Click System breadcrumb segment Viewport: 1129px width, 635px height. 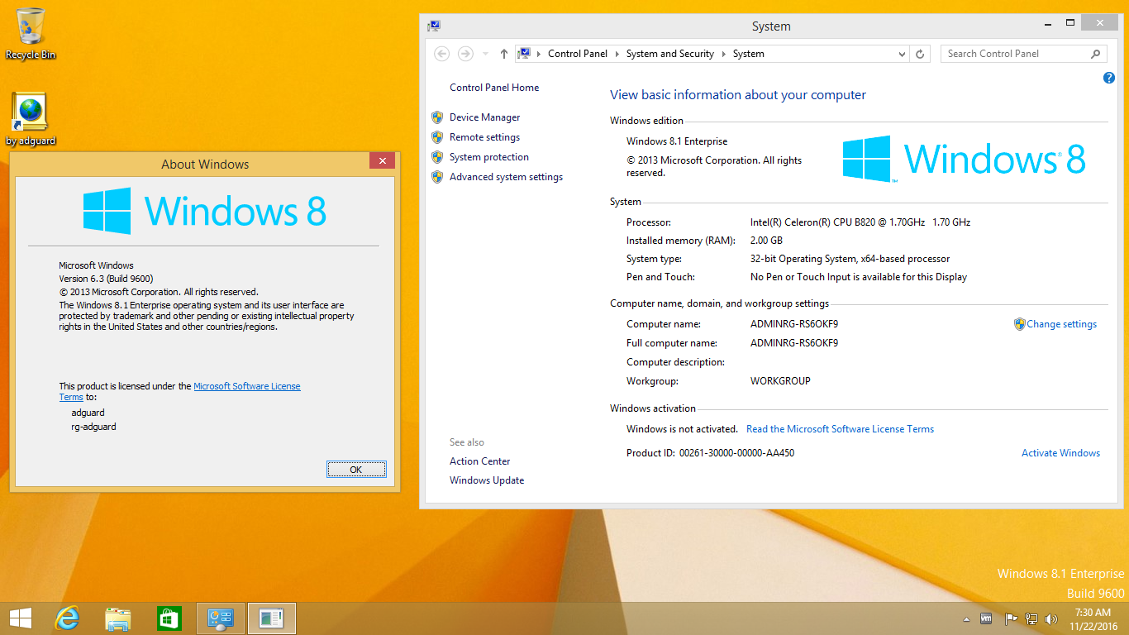(749, 54)
